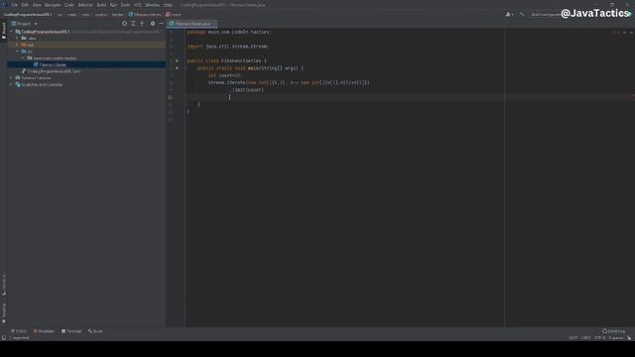
Task: Open the Edit menu
Action: coord(25,5)
